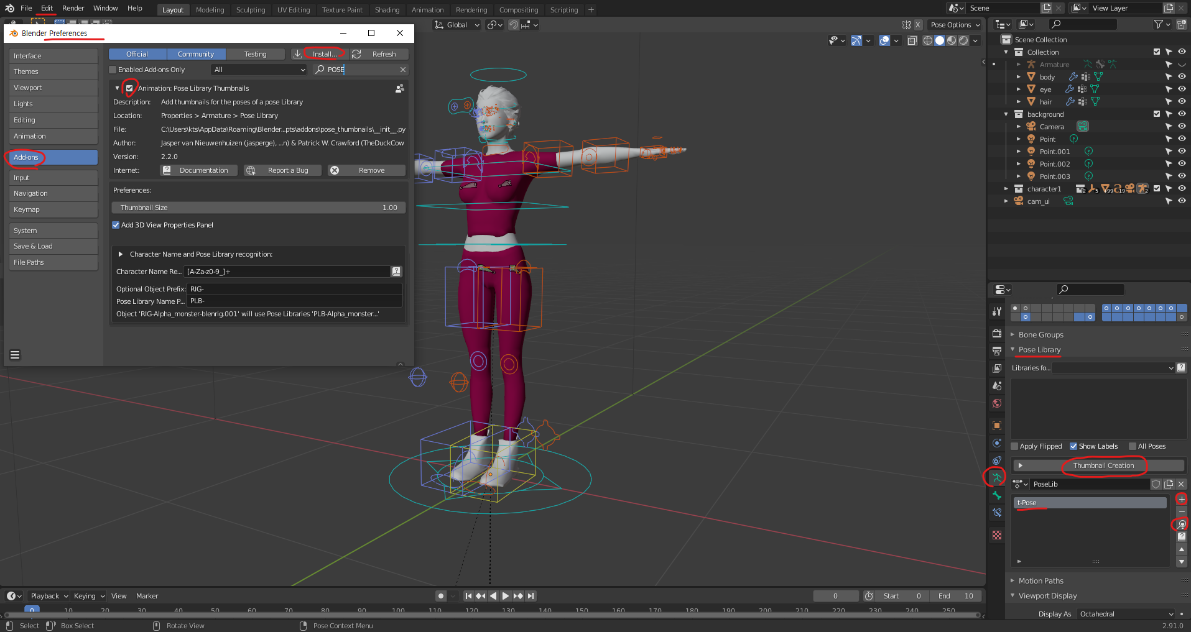Toggle X-ray view in viewport header

tap(912, 40)
